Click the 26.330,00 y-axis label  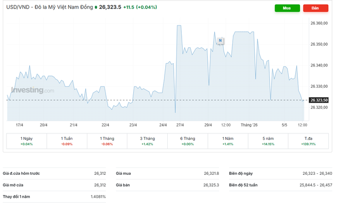click(x=319, y=86)
